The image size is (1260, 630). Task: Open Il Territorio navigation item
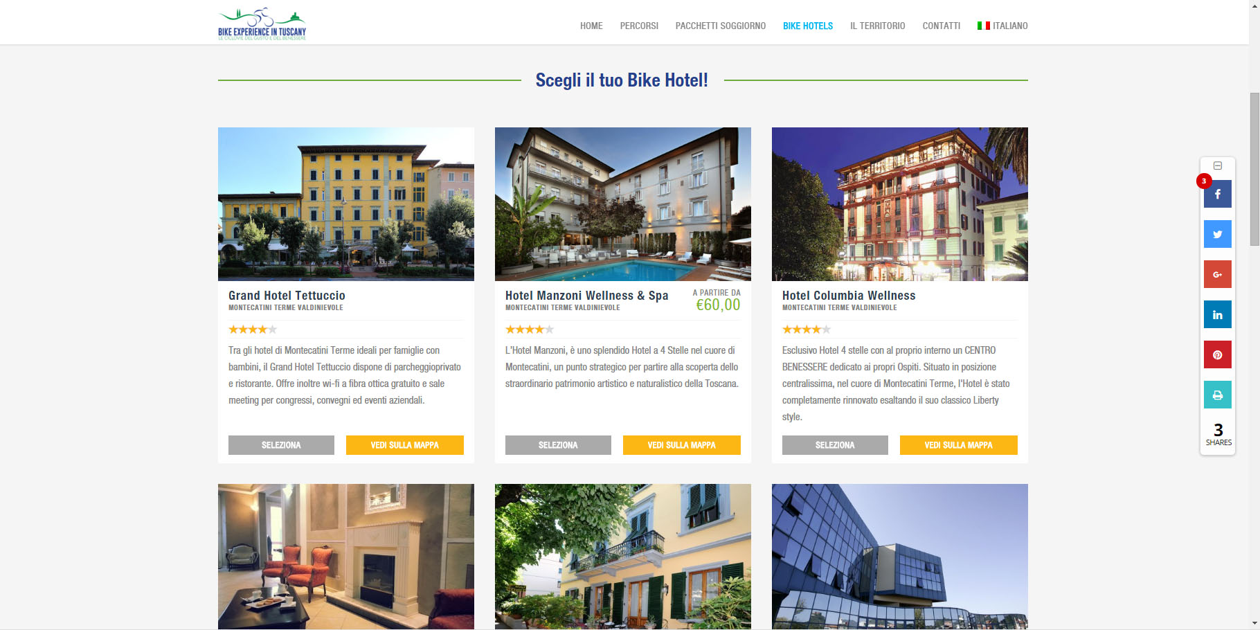[877, 26]
